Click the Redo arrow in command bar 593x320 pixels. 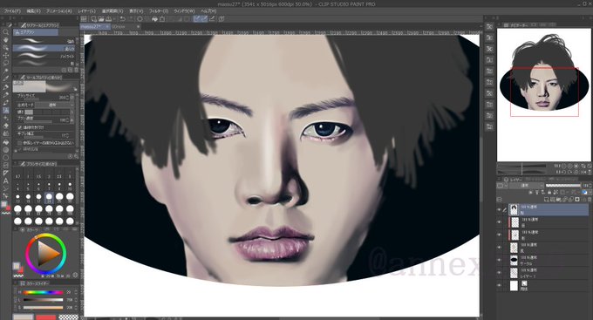[130, 18]
